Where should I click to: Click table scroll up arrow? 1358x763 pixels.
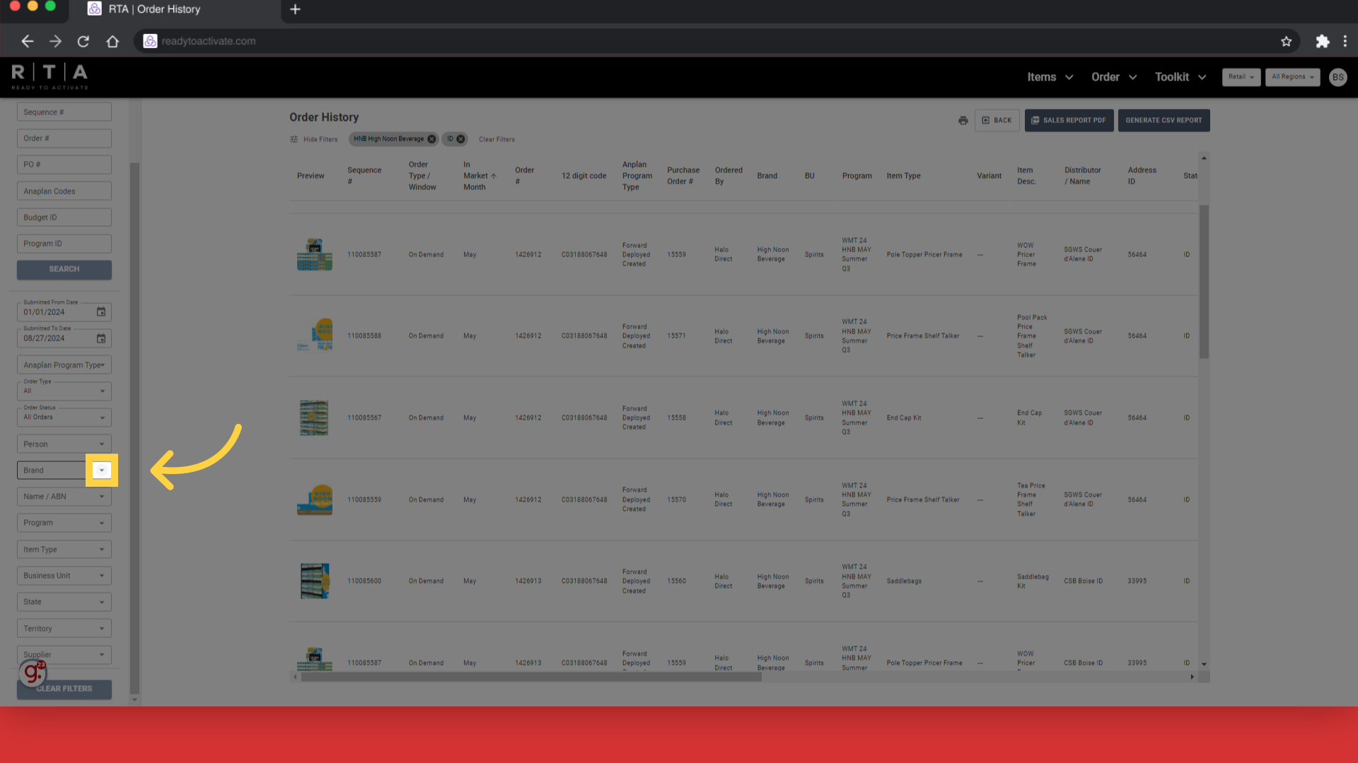(x=1204, y=158)
